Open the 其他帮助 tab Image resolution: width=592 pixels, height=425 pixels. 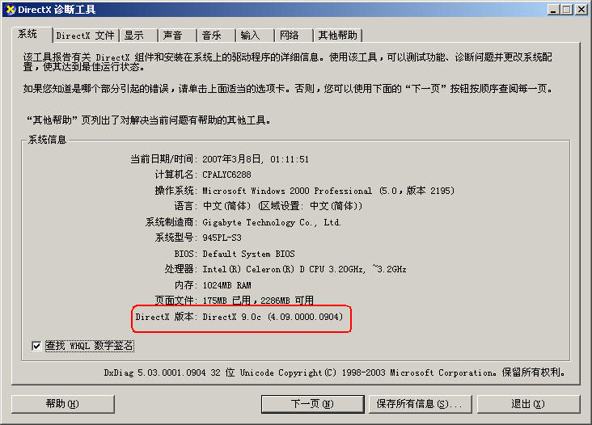coord(338,36)
